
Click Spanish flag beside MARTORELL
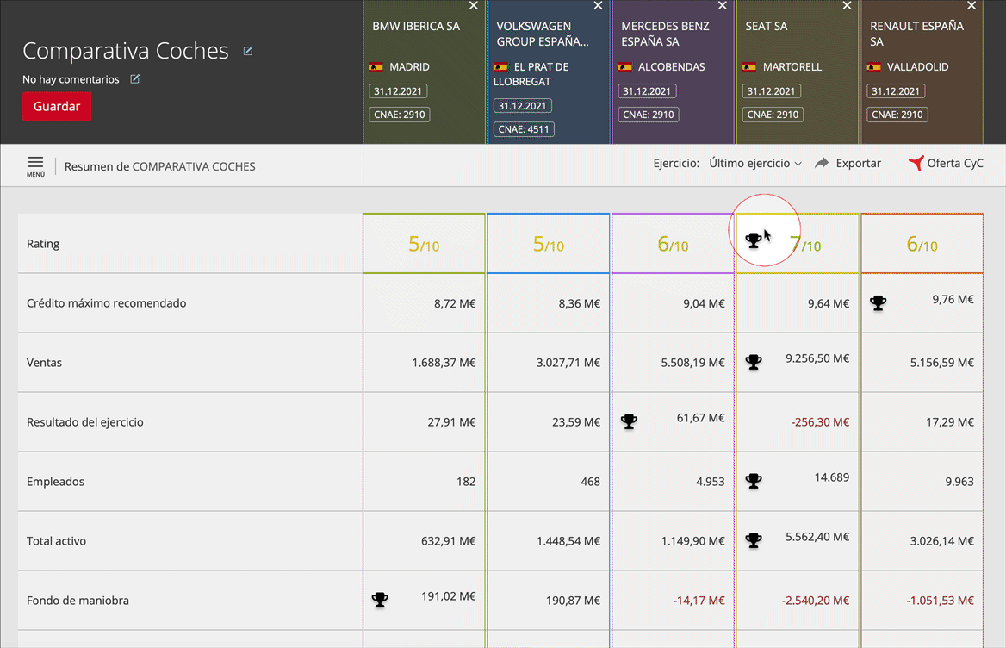point(748,66)
